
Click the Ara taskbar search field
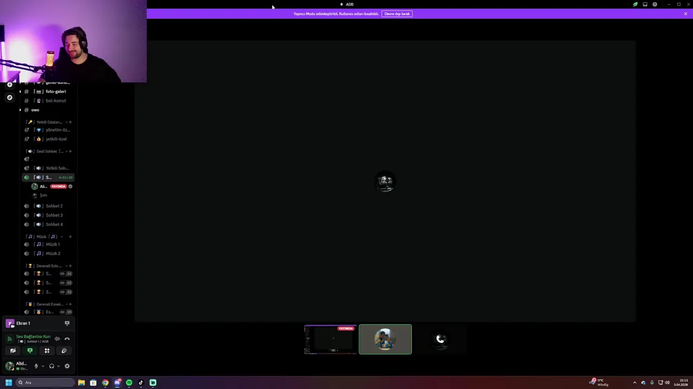pos(45,383)
